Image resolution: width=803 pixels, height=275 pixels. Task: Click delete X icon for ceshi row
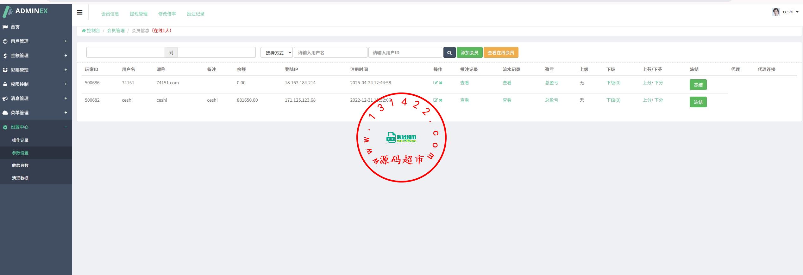(441, 100)
